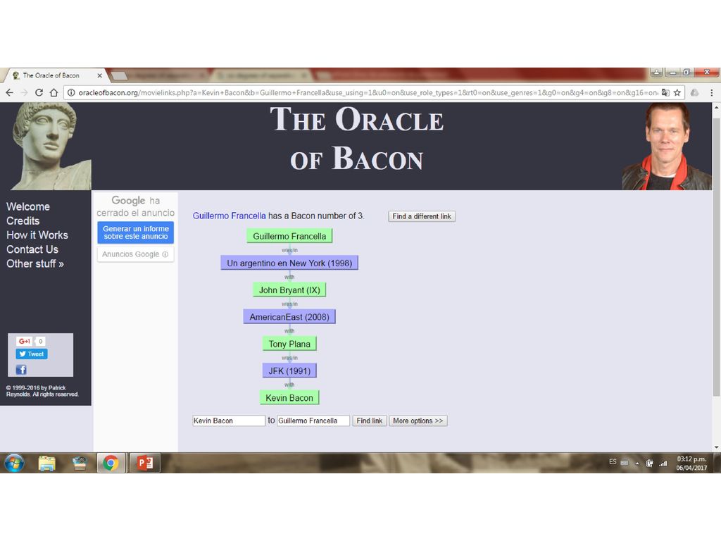Click the address bar URL

[x=368, y=92]
